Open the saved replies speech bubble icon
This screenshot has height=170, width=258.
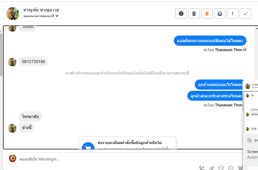click(x=221, y=168)
